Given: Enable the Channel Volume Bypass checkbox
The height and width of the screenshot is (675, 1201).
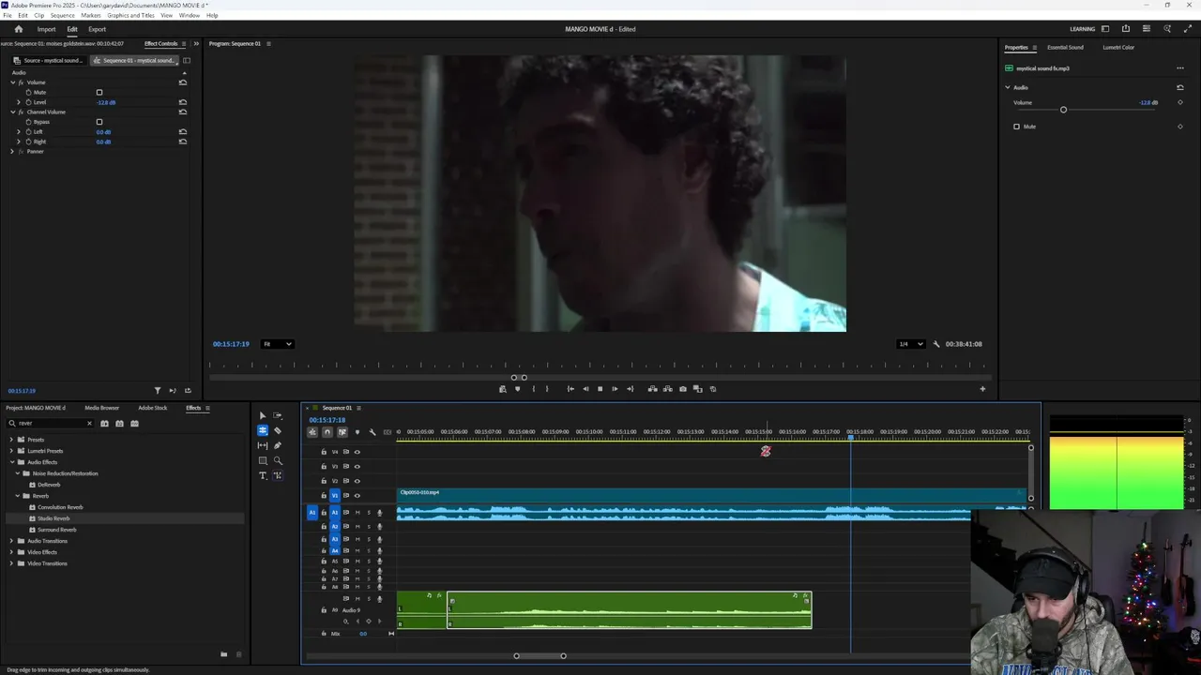Looking at the screenshot, I should click(99, 122).
